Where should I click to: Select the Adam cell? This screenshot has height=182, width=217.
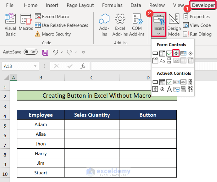[x=41, y=124]
